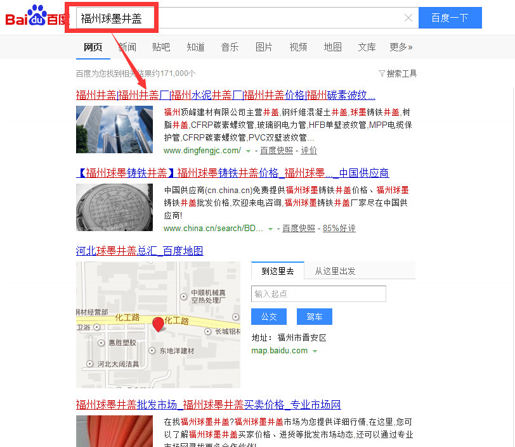Switch to the 从这里出发 tab
Screen dimensions: 515x447
point(335,271)
